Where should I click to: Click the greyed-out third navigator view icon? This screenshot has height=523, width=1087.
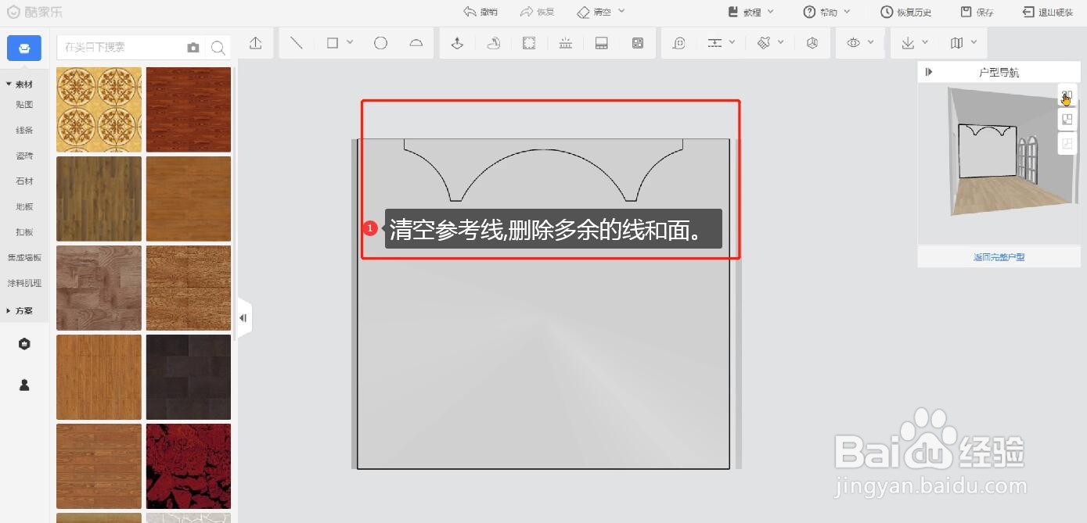click(1067, 144)
